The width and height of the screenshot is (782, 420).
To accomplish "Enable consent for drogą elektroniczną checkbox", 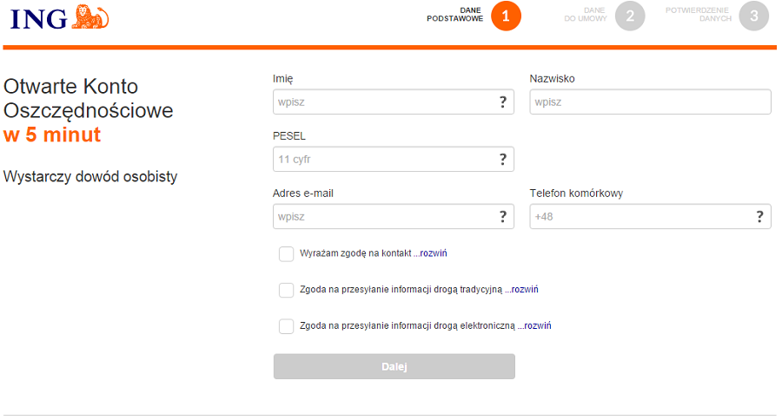I will pos(286,326).
